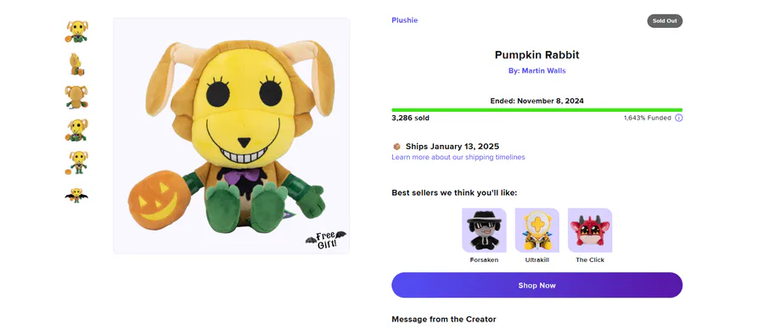Viewport: 764px width, 329px height.
Task: Click the green funding progress bar
Action: click(537, 110)
